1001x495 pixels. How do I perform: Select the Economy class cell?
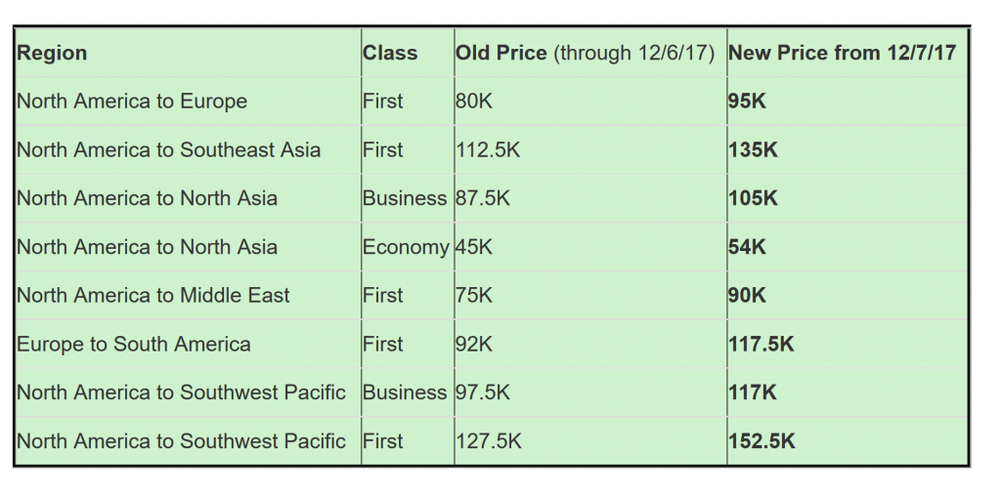click(406, 248)
